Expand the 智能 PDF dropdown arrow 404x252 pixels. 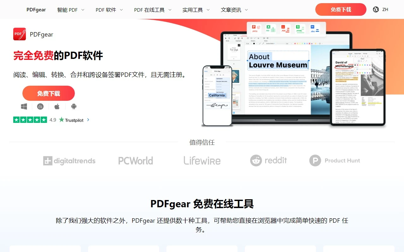(83, 10)
